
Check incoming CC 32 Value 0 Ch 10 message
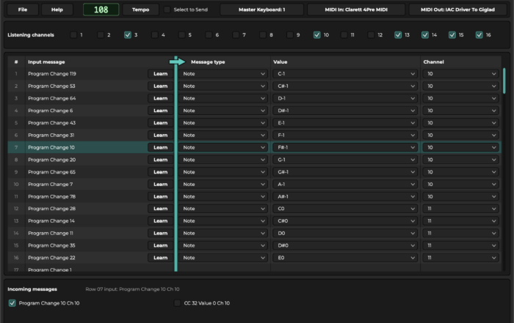tap(178, 303)
